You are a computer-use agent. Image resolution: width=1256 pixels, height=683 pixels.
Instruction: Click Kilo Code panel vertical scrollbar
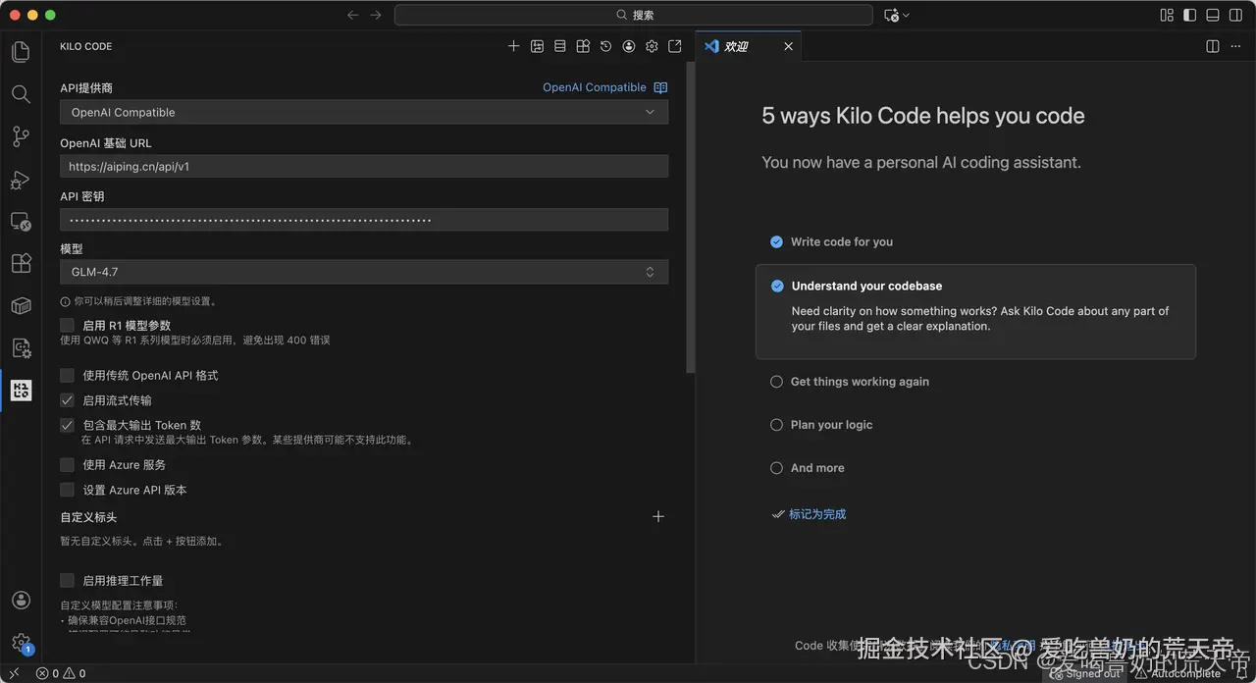click(691, 216)
